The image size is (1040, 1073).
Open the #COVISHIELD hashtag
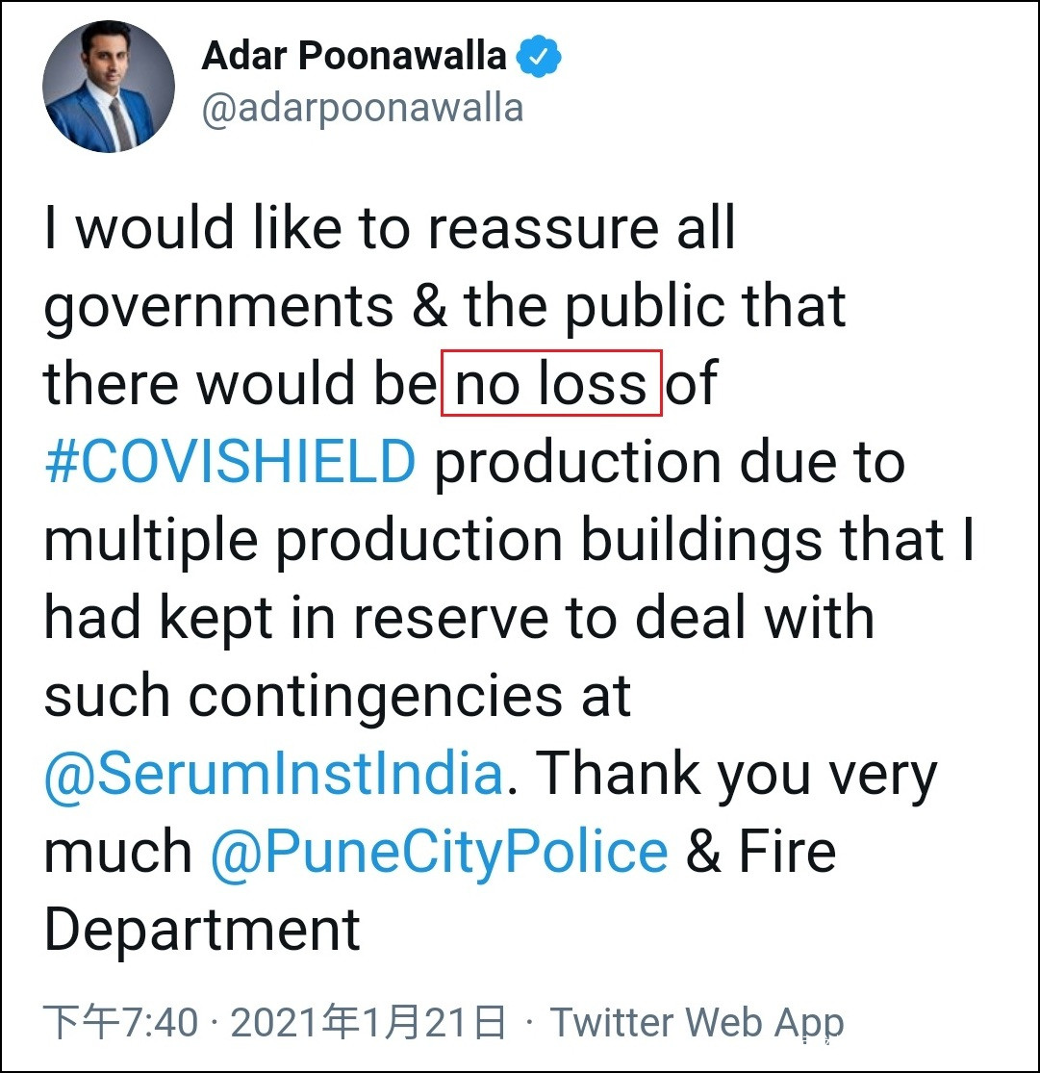tap(230, 463)
